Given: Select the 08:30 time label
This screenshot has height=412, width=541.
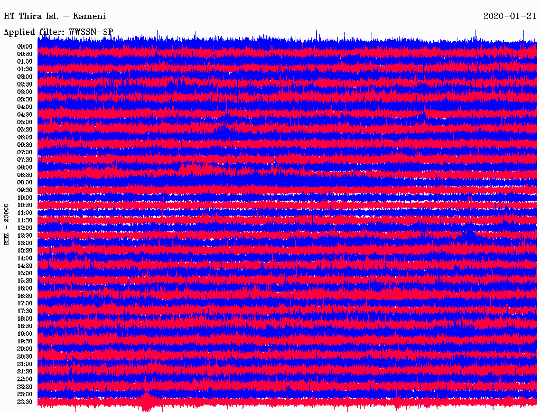Looking at the screenshot, I should 25,175.
